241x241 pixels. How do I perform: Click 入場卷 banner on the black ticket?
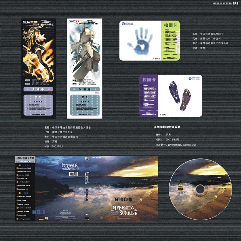tap(38, 89)
